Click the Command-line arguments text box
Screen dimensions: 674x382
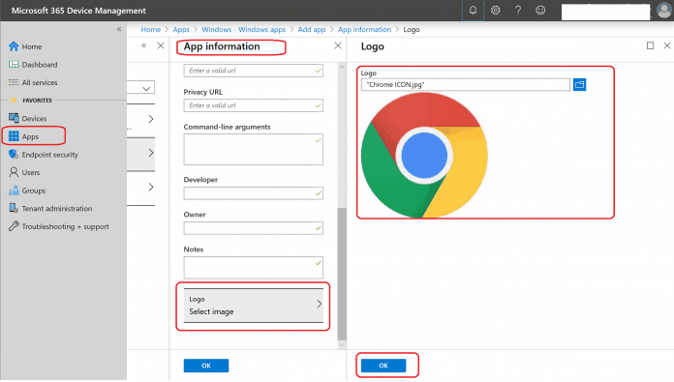pos(253,149)
